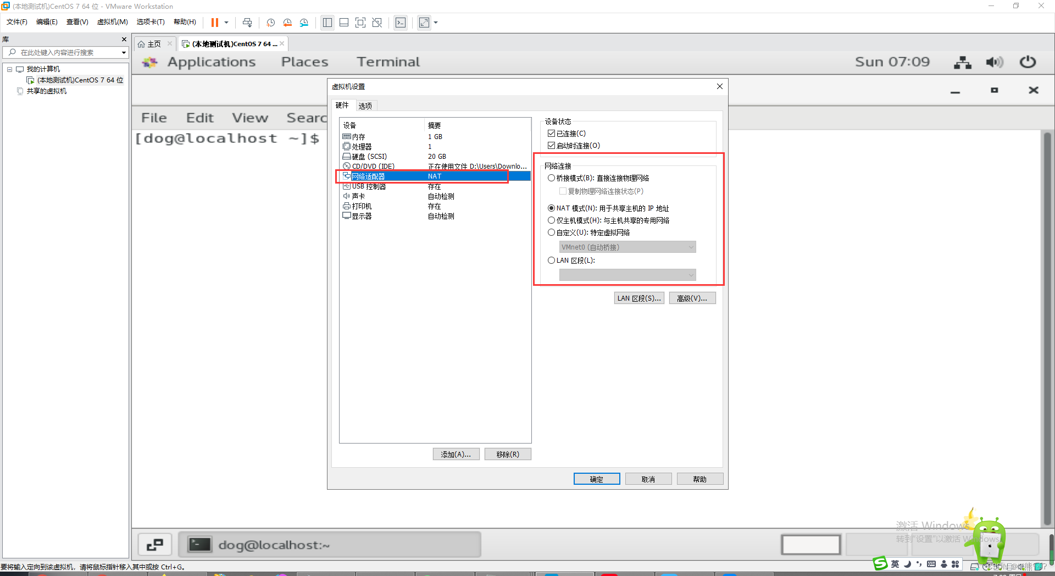1055x576 pixels.
Task: Click the guest power button icon
Action: click(x=1028, y=62)
